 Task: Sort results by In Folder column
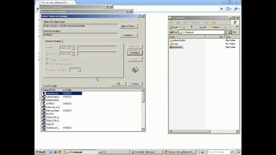point(72,90)
